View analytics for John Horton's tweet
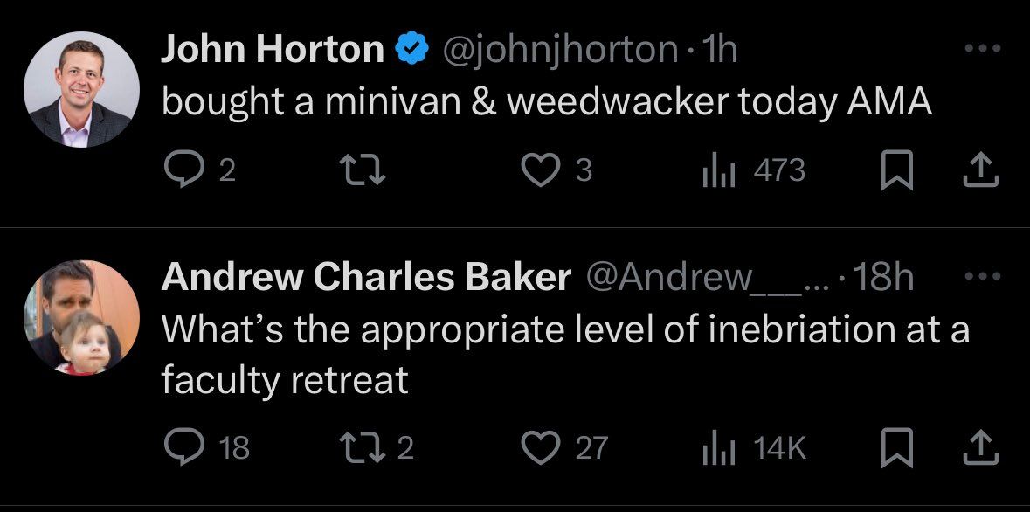Image resolution: width=1030 pixels, height=512 pixels. [716, 170]
